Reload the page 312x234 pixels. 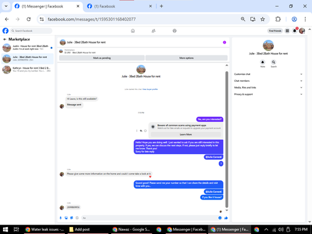point(29,19)
